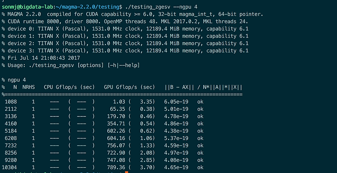The height and width of the screenshot is (173, 337).
Task: Click the CUDA runtime 8000 line
Action: click(125, 22)
